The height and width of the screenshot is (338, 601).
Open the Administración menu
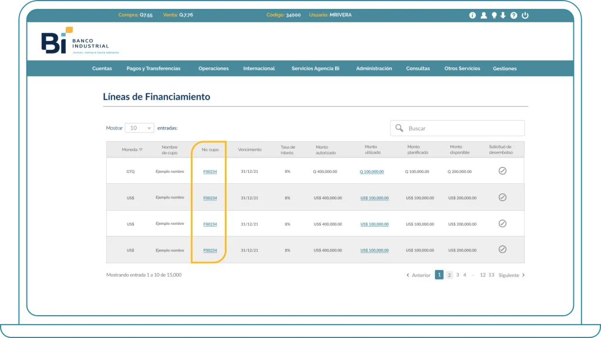click(x=374, y=69)
